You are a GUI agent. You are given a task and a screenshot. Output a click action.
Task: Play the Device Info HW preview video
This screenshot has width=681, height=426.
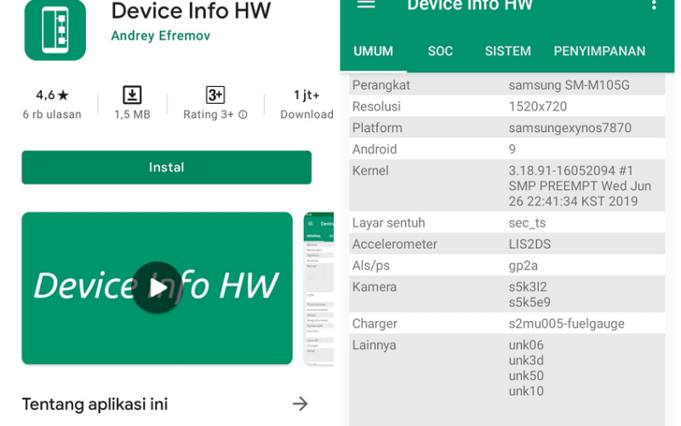[157, 288]
